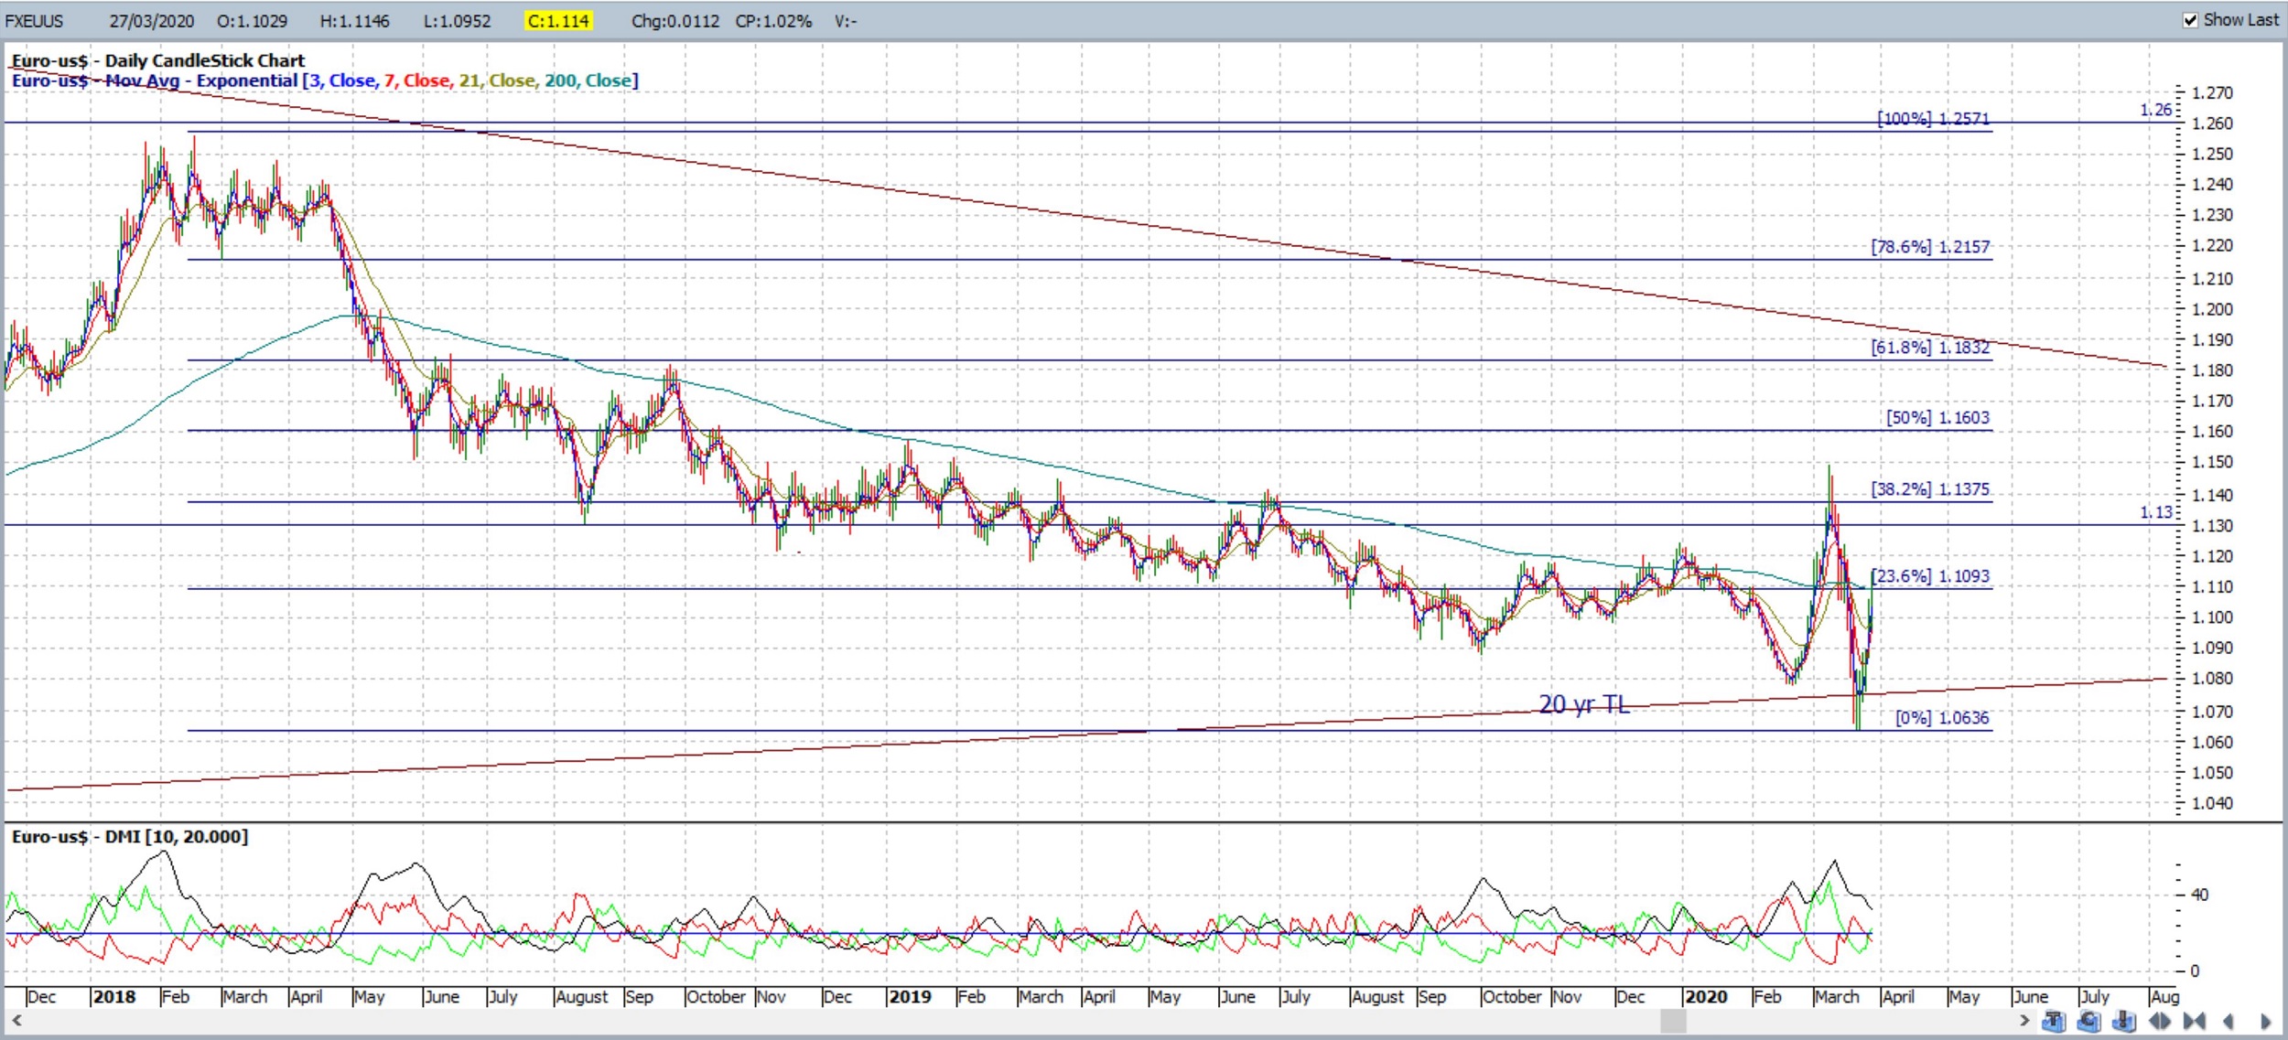Click the date 27/03/2020 in header
The width and height of the screenshot is (2288, 1040).
click(152, 21)
